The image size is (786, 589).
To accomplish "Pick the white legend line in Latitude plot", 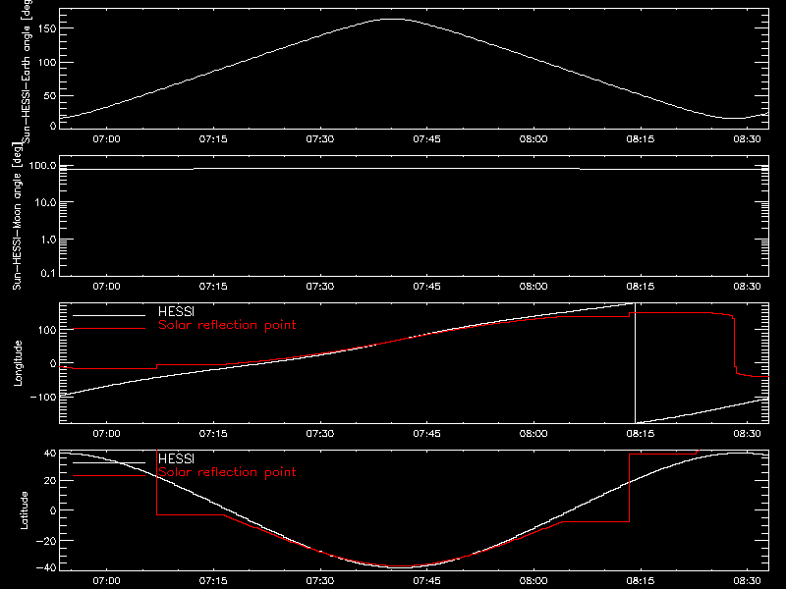I will [109, 462].
